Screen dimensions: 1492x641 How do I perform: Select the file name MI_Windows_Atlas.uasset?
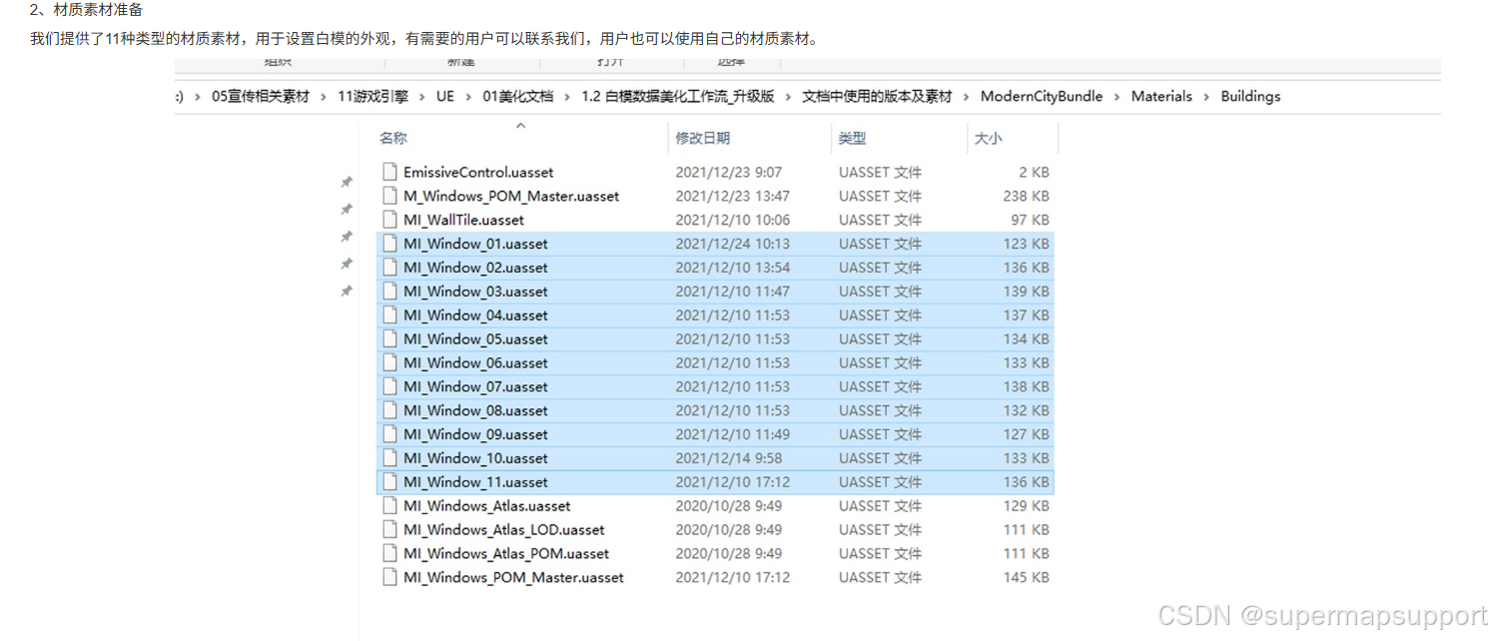coord(487,506)
